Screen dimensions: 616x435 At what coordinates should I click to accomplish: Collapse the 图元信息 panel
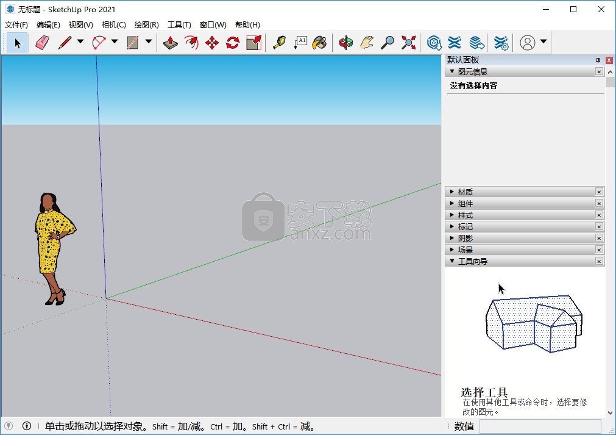pyautogui.click(x=451, y=71)
